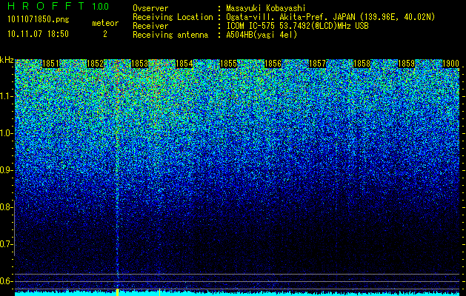Click the receiving location Ogata-vill. Akita-Pref. JAPAN
466x296 pixels.
tap(293, 17)
